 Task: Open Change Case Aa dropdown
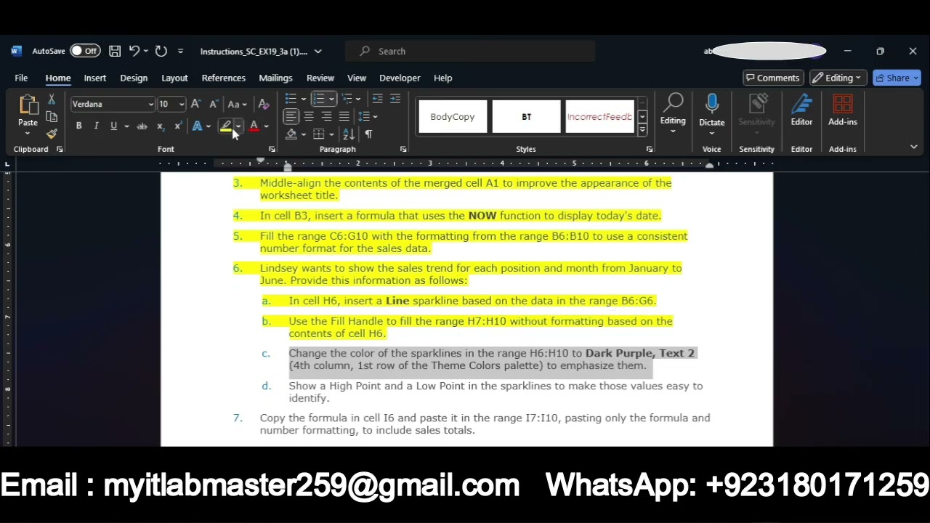[x=237, y=104]
